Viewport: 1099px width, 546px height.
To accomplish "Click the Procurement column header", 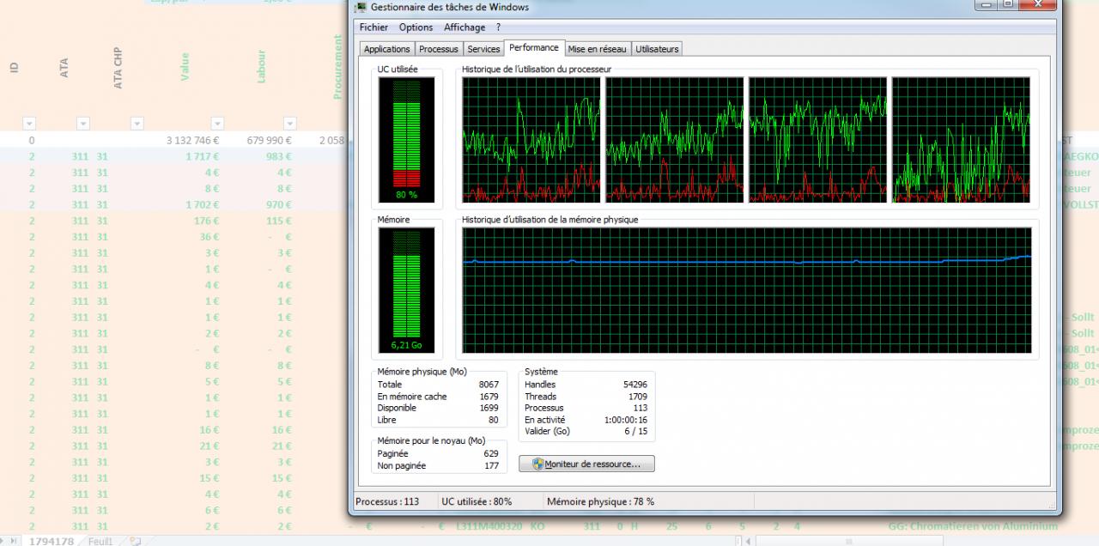I will click(x=338, y=67).
